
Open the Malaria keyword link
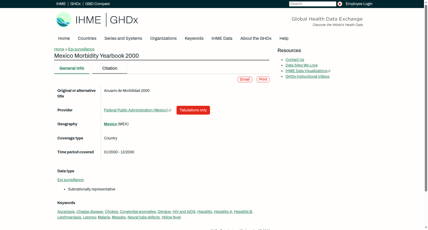(x=104, y=217)
